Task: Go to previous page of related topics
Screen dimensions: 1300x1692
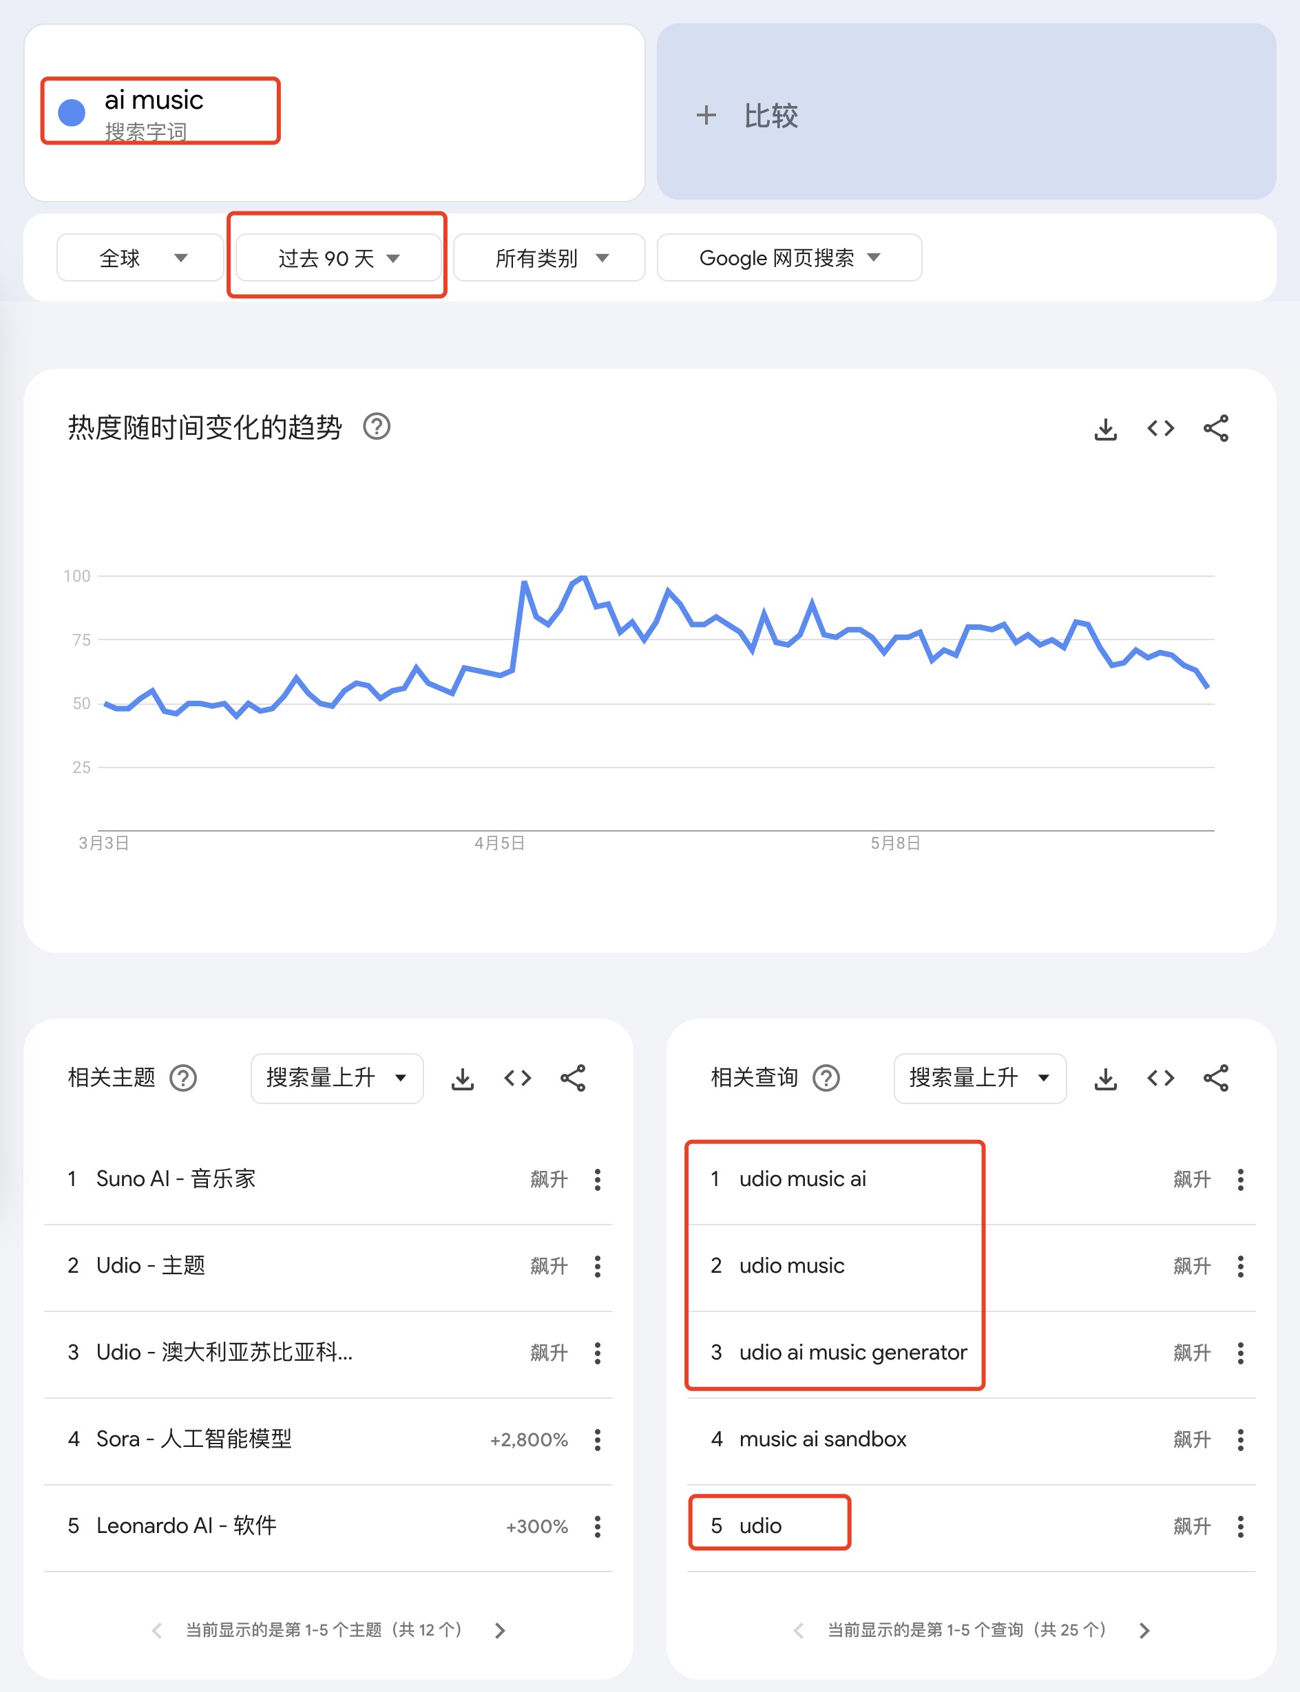Action: coord(157,1631)
